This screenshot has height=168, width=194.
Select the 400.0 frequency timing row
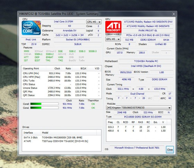click(x=139, y=131)
